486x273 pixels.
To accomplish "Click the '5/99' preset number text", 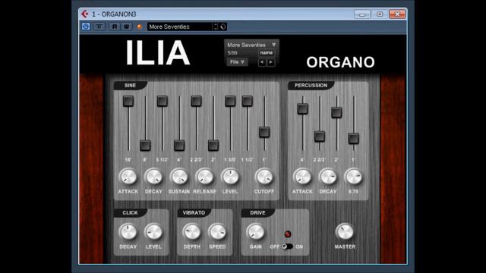I will pos(232,53).
